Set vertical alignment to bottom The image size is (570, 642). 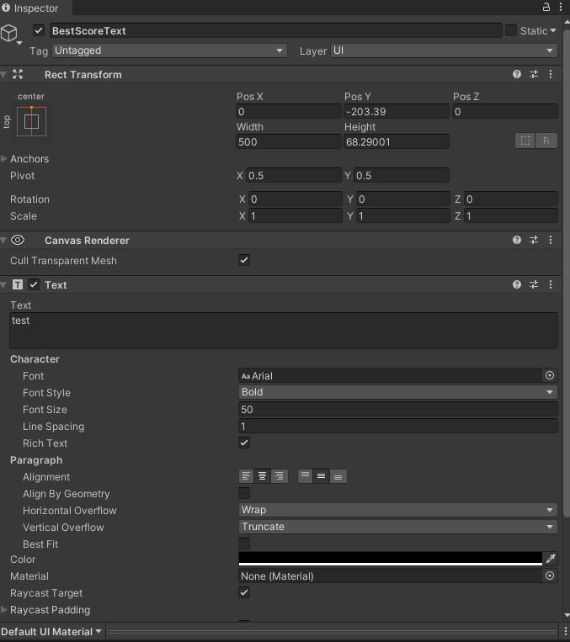338,476
